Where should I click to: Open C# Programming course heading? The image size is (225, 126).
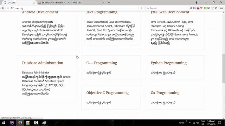(x=165, y=93)
